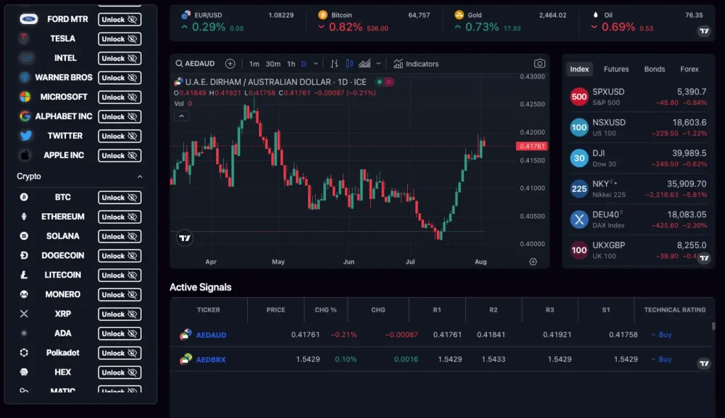The width and height of the screenshot is (725, 418).
Task: Open chart style dropdown arrow
Action: click(378, 64)
